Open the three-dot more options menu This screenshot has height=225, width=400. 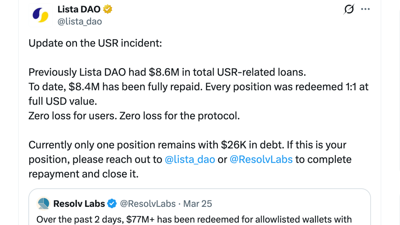[365, 9]
